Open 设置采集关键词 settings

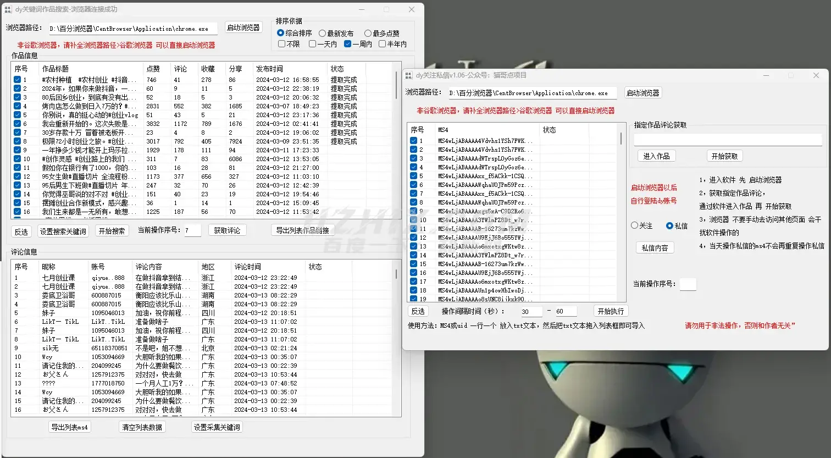click(217, 427)
